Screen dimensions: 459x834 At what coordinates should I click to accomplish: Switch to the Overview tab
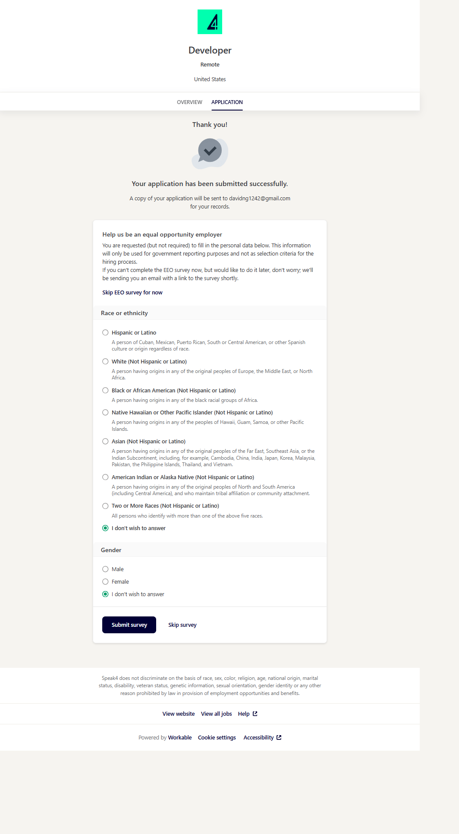pos(189,102)
